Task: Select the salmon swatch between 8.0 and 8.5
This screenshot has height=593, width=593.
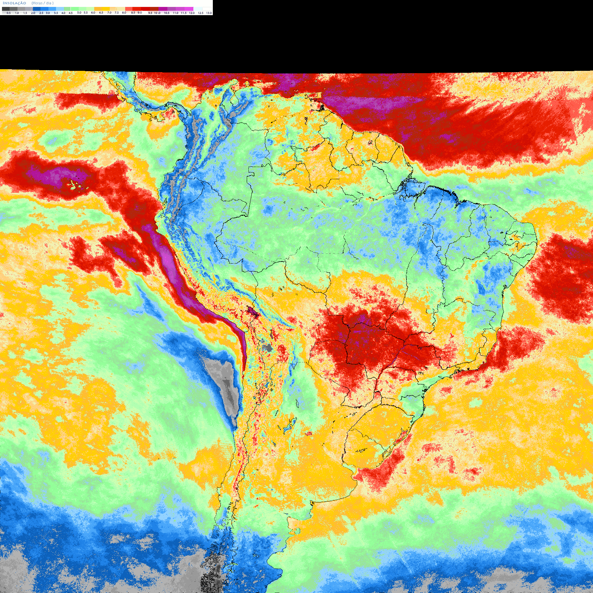Action: coord(129,9)
